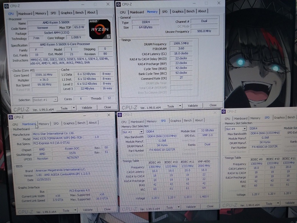Click the AMD Ryzen 5 logo image

pos(100,29)
